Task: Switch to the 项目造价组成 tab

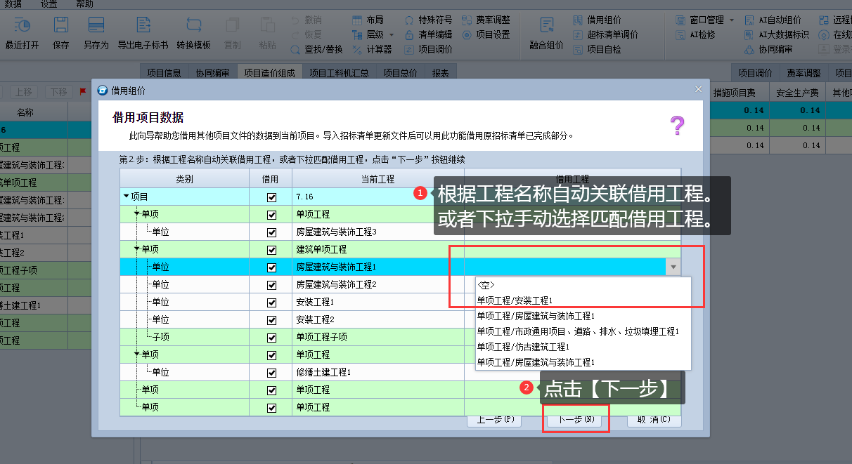Action: [269, 73]
